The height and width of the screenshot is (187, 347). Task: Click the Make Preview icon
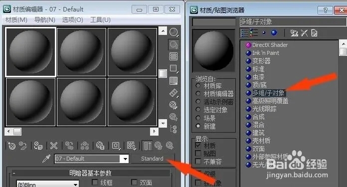pyautogui.click(x=173, y=93)
